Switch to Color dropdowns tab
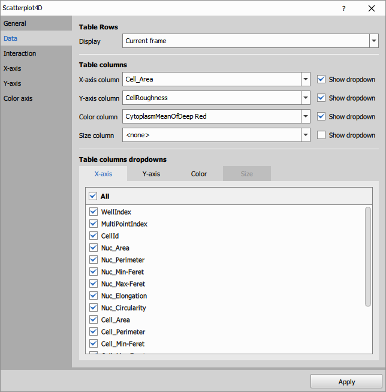386x392 pixels. coord(199,174)
